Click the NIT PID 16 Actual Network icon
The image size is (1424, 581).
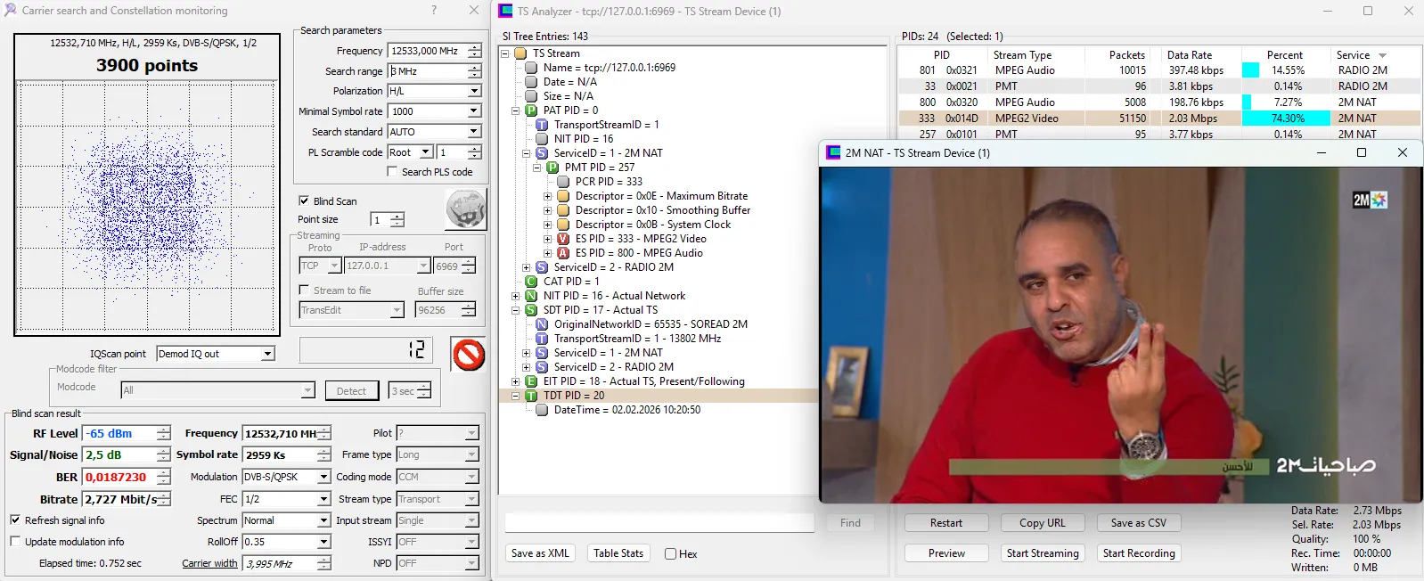click(531, 296)
